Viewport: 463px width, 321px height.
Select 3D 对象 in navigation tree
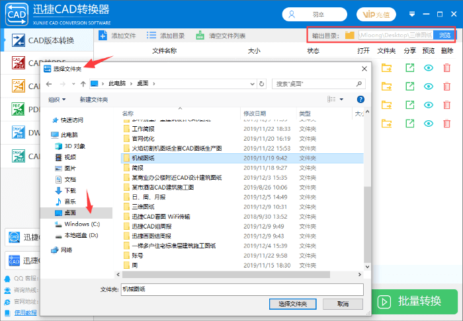(74, 146)
